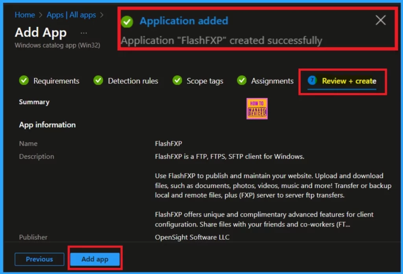Dismiss the Application added notification
403x274 pixels.
[381, 20]
